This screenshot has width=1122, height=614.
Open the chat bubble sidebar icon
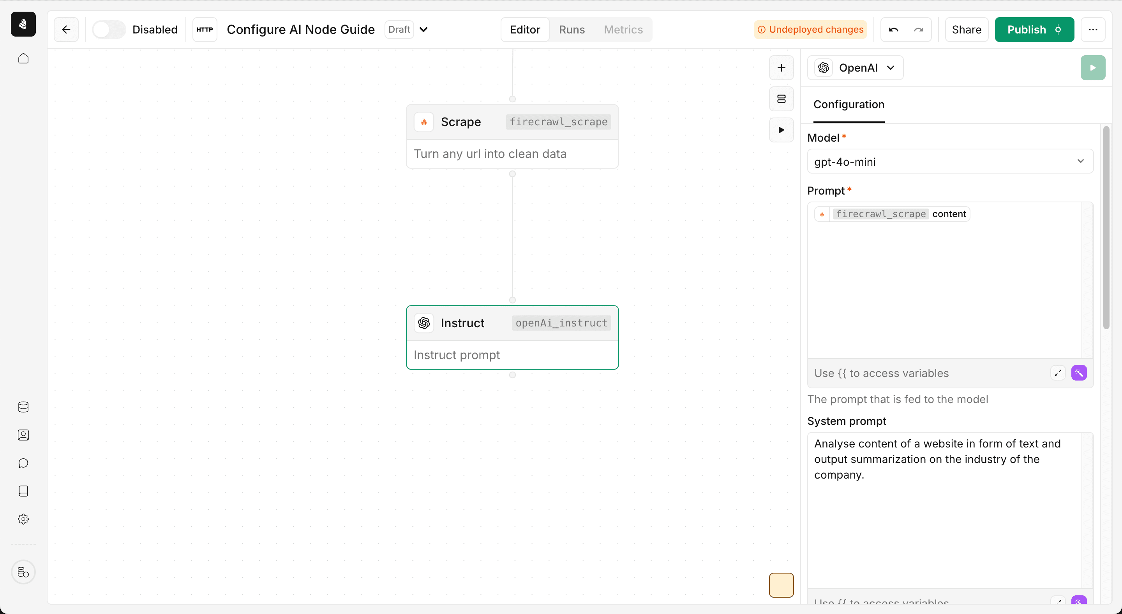[23, 463]
